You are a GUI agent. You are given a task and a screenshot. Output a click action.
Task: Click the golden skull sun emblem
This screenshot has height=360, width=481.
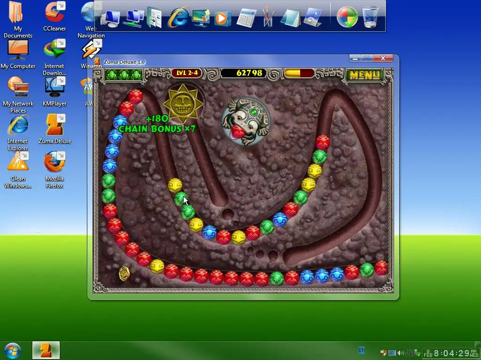point(183,104)
